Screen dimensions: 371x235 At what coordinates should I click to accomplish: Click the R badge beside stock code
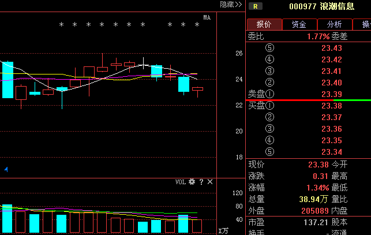point(254,6)
